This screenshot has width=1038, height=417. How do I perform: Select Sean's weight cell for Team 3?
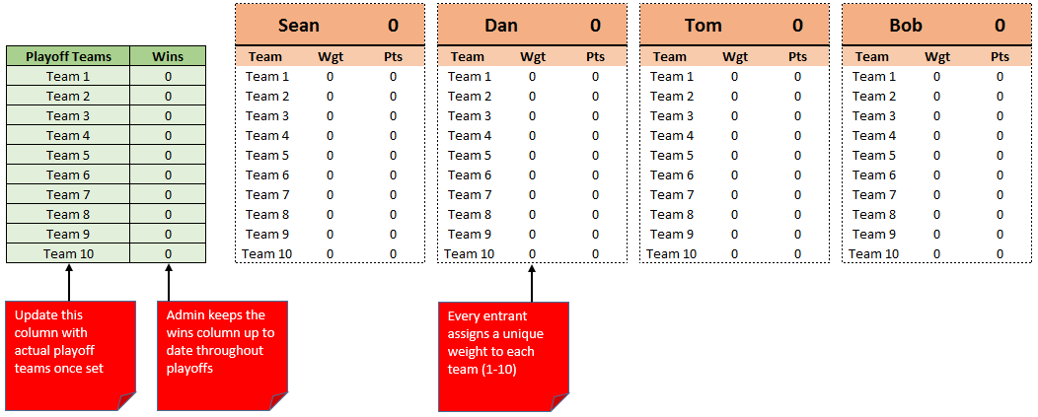click(330, 115)
